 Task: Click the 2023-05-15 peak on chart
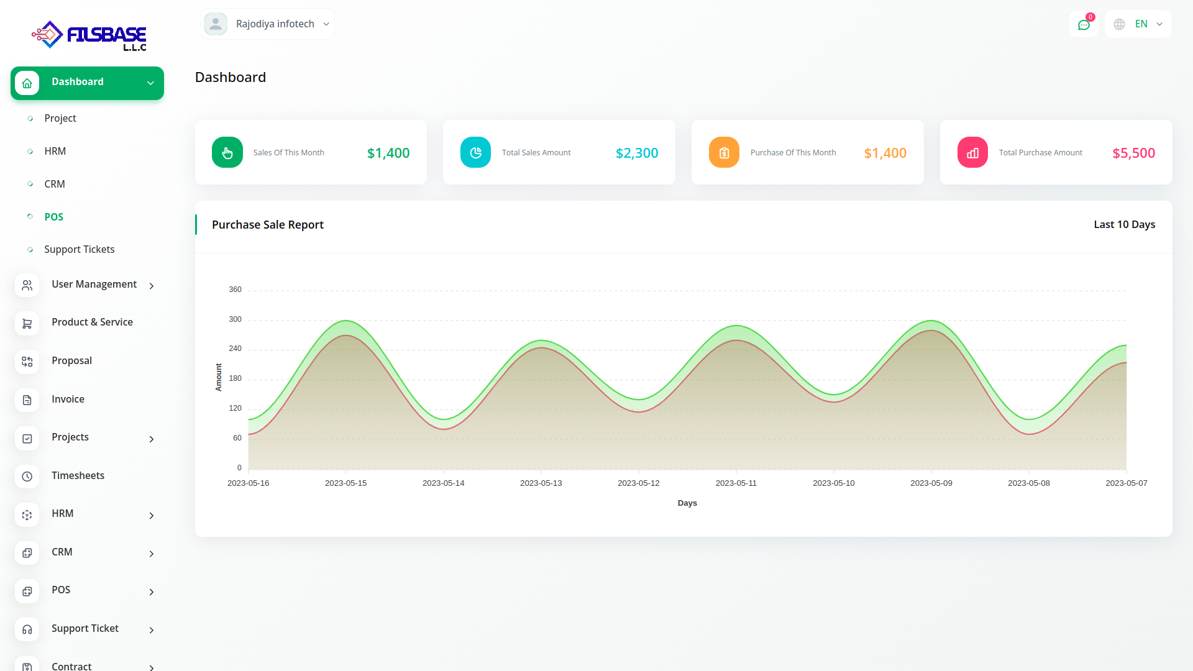click(345, 321)
